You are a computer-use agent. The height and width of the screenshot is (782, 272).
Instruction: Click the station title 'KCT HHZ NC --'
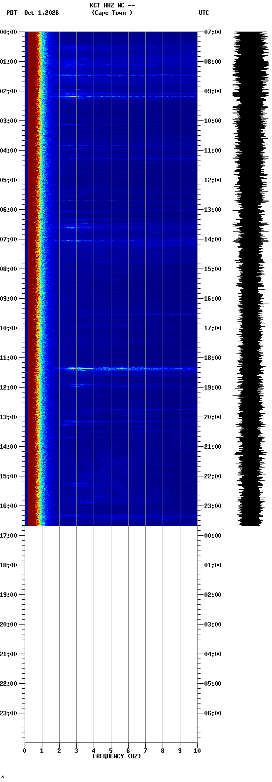pos(112,5)
